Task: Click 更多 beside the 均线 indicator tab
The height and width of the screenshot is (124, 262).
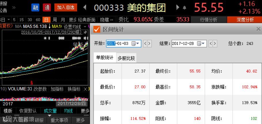Action: click(x=85, y=111)
